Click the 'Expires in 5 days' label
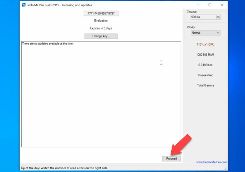The image size is (245, 172). (x=101, y=28)
